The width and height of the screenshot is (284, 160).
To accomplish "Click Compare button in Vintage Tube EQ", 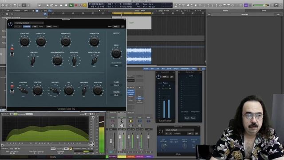I will 27,27.
